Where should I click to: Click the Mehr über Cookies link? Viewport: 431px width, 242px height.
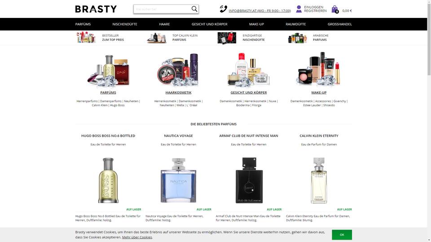point(137,238)
